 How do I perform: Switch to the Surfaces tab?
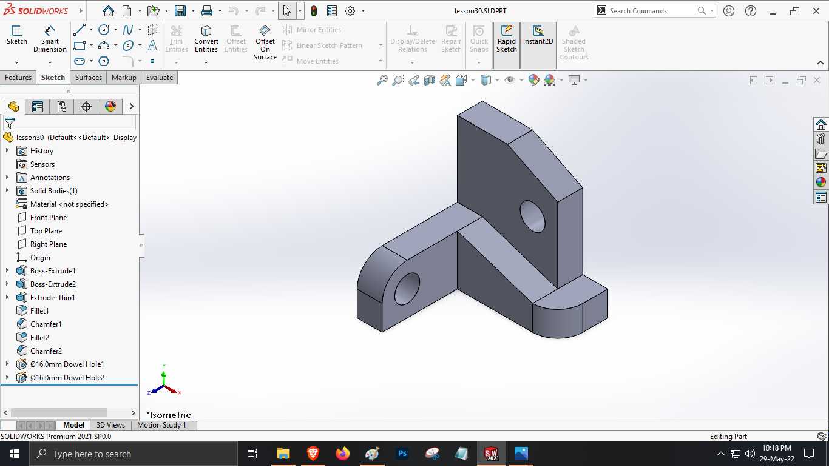(89, 78)
